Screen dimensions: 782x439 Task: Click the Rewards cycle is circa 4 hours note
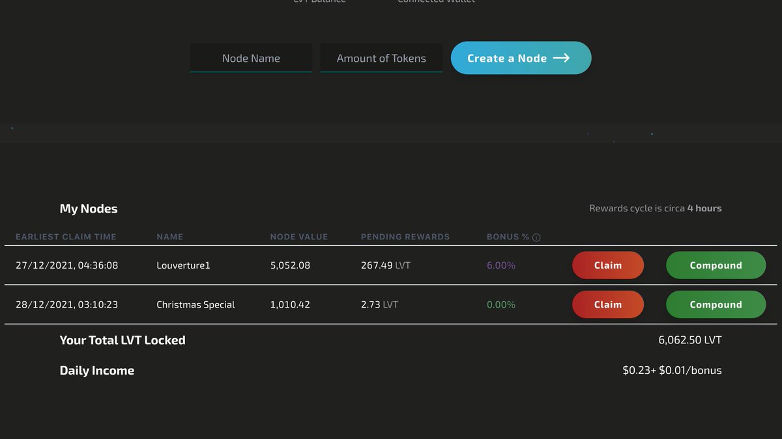656,208
